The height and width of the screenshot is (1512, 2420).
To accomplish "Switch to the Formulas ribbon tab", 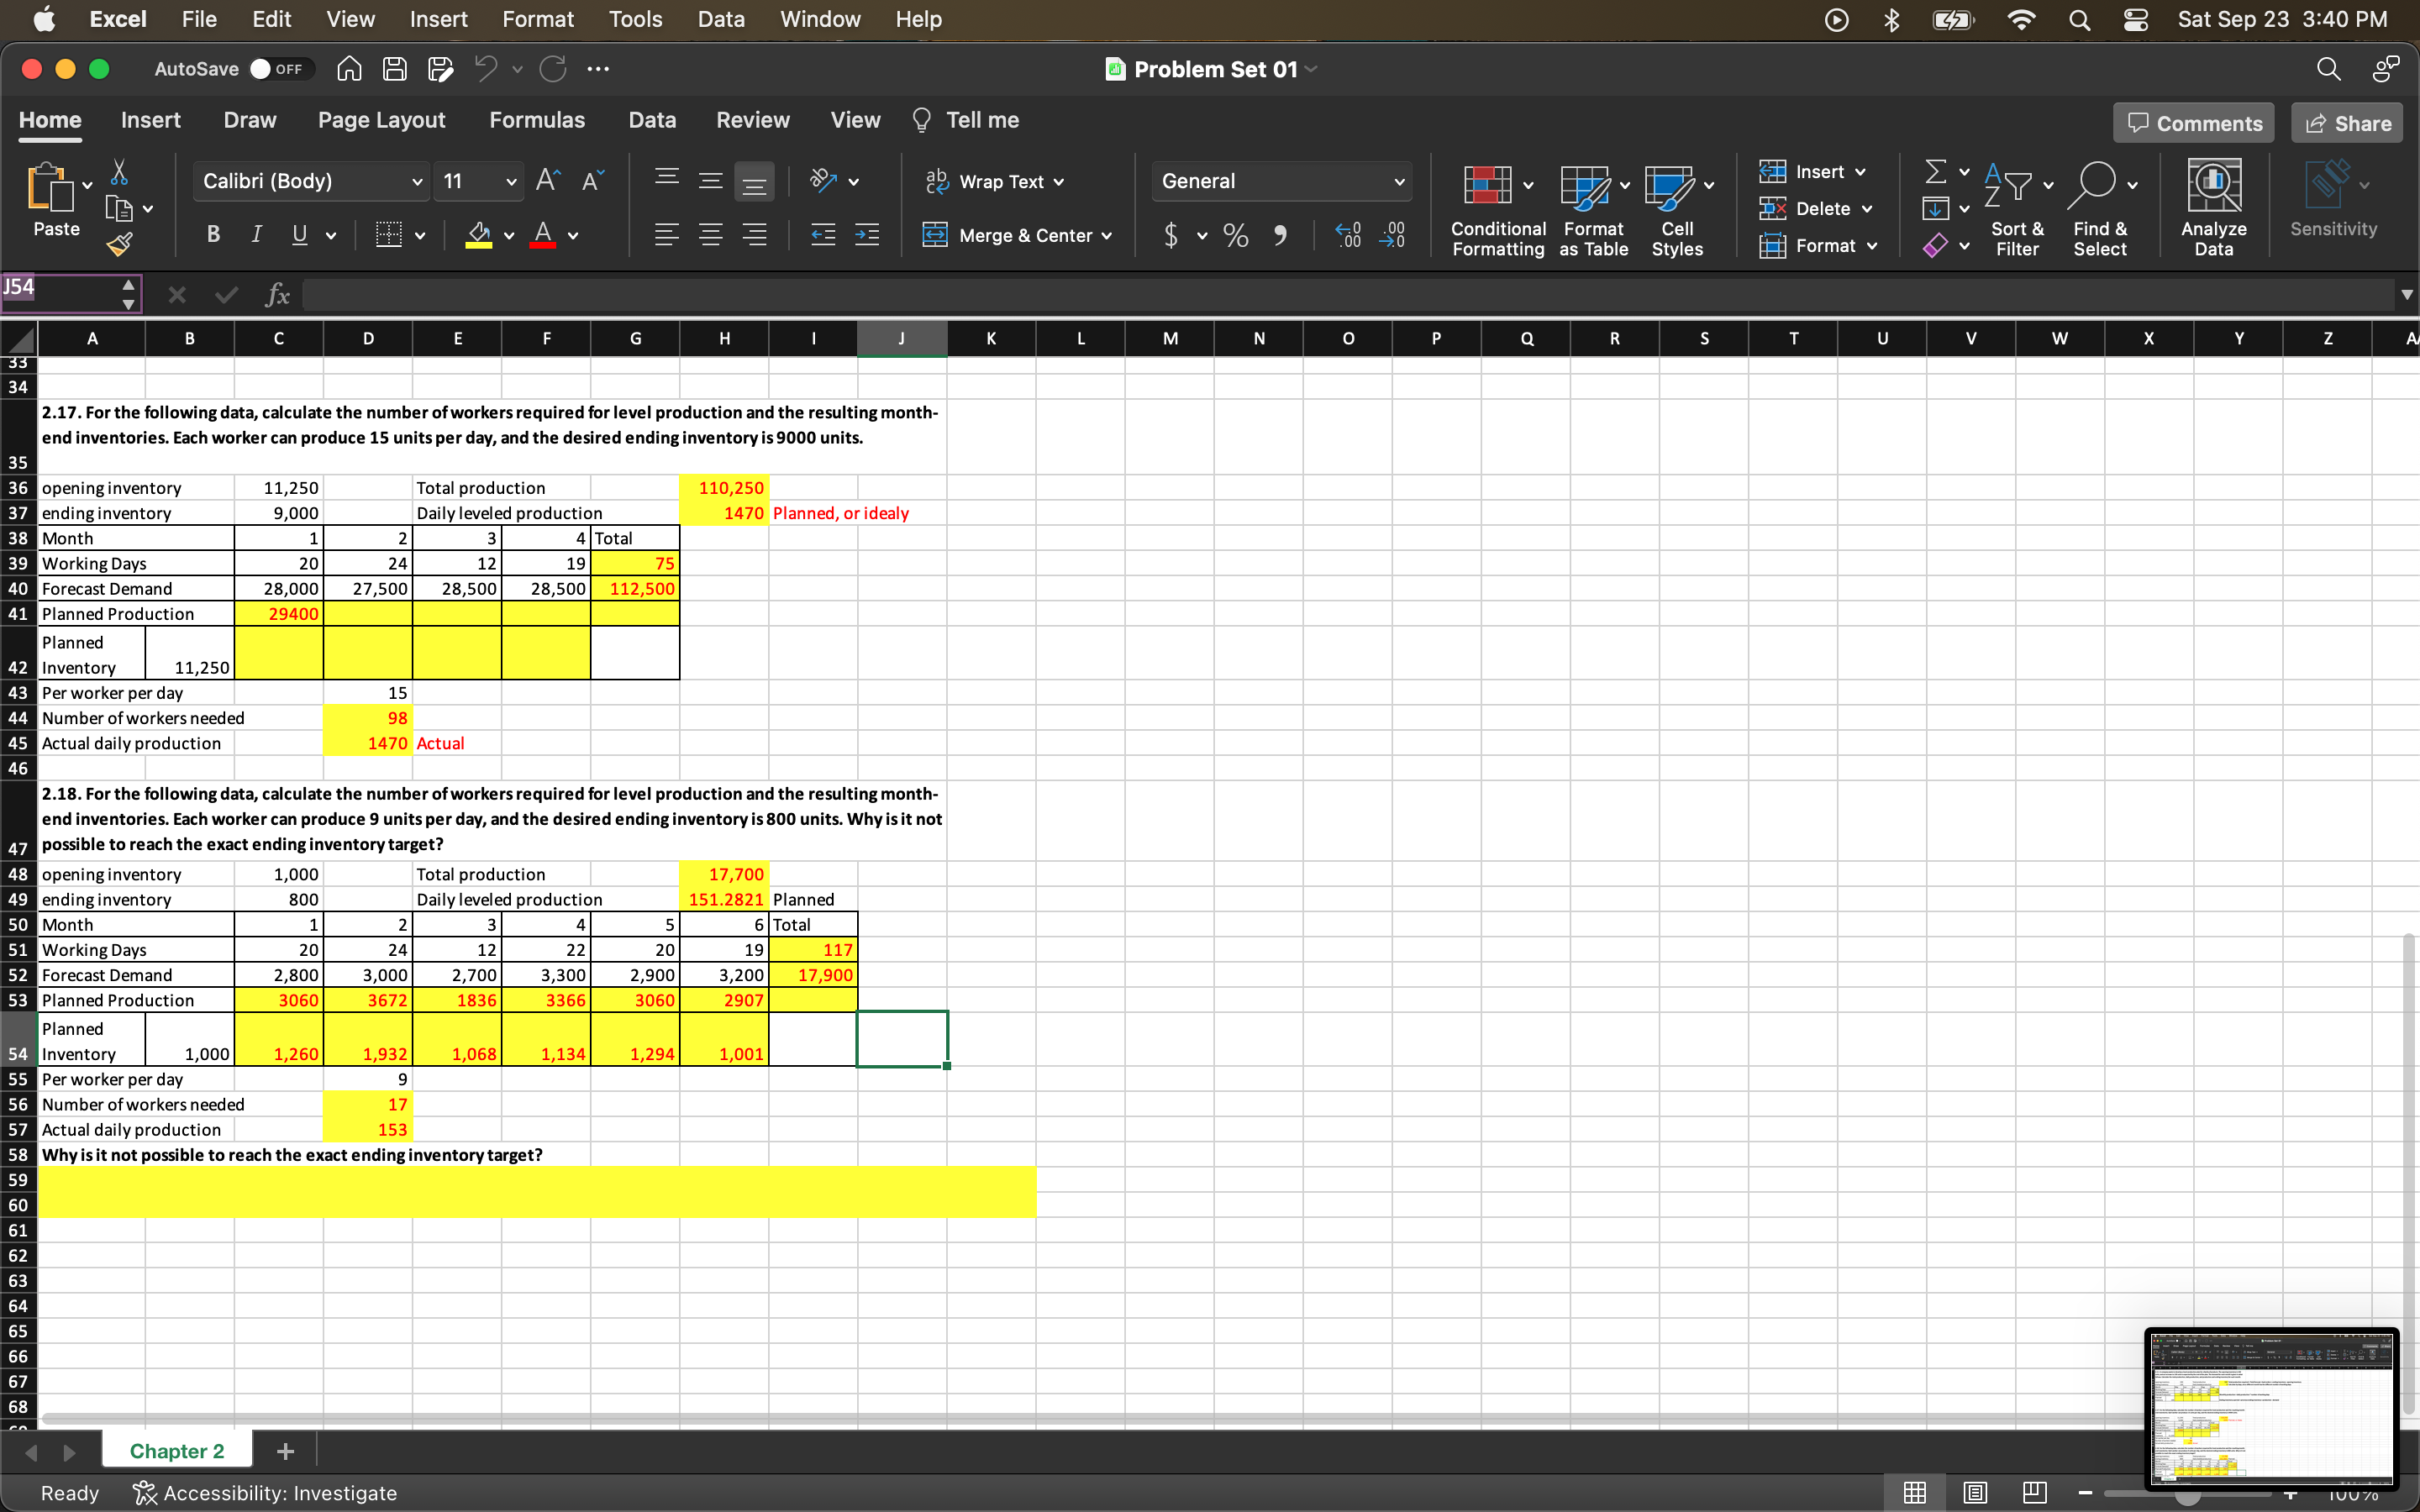I will click(537, 120).
